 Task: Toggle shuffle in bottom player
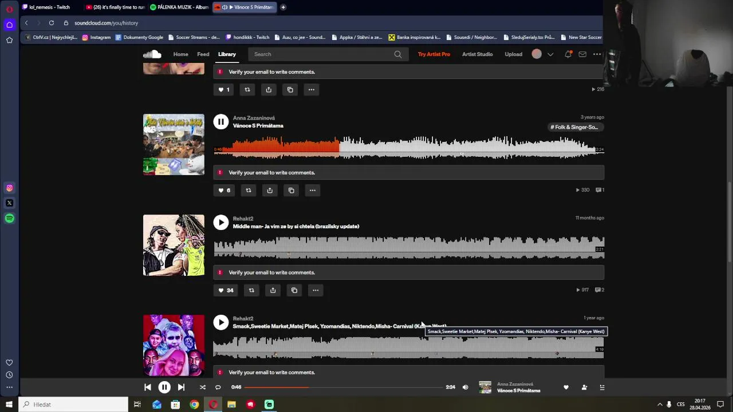(x=202, y=387)
